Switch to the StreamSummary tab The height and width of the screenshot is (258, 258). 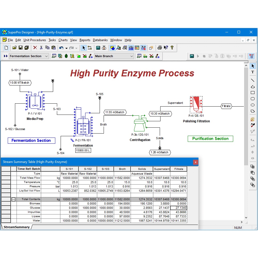click(17, 227)
